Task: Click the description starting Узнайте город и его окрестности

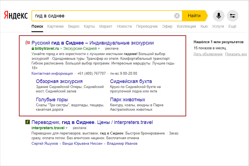Action: click(104, 61)
